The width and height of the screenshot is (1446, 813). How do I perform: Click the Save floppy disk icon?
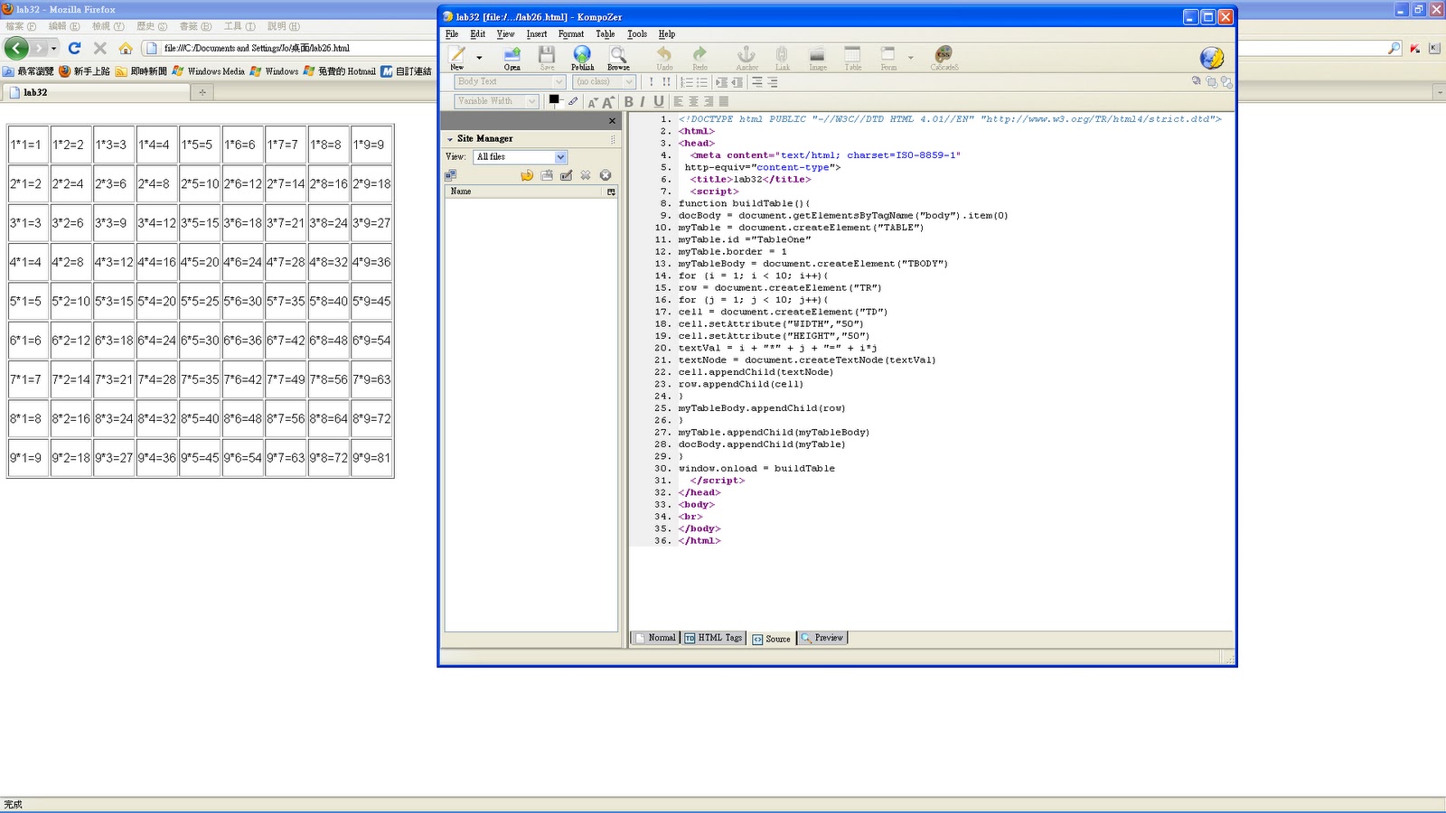coord(547,58)
